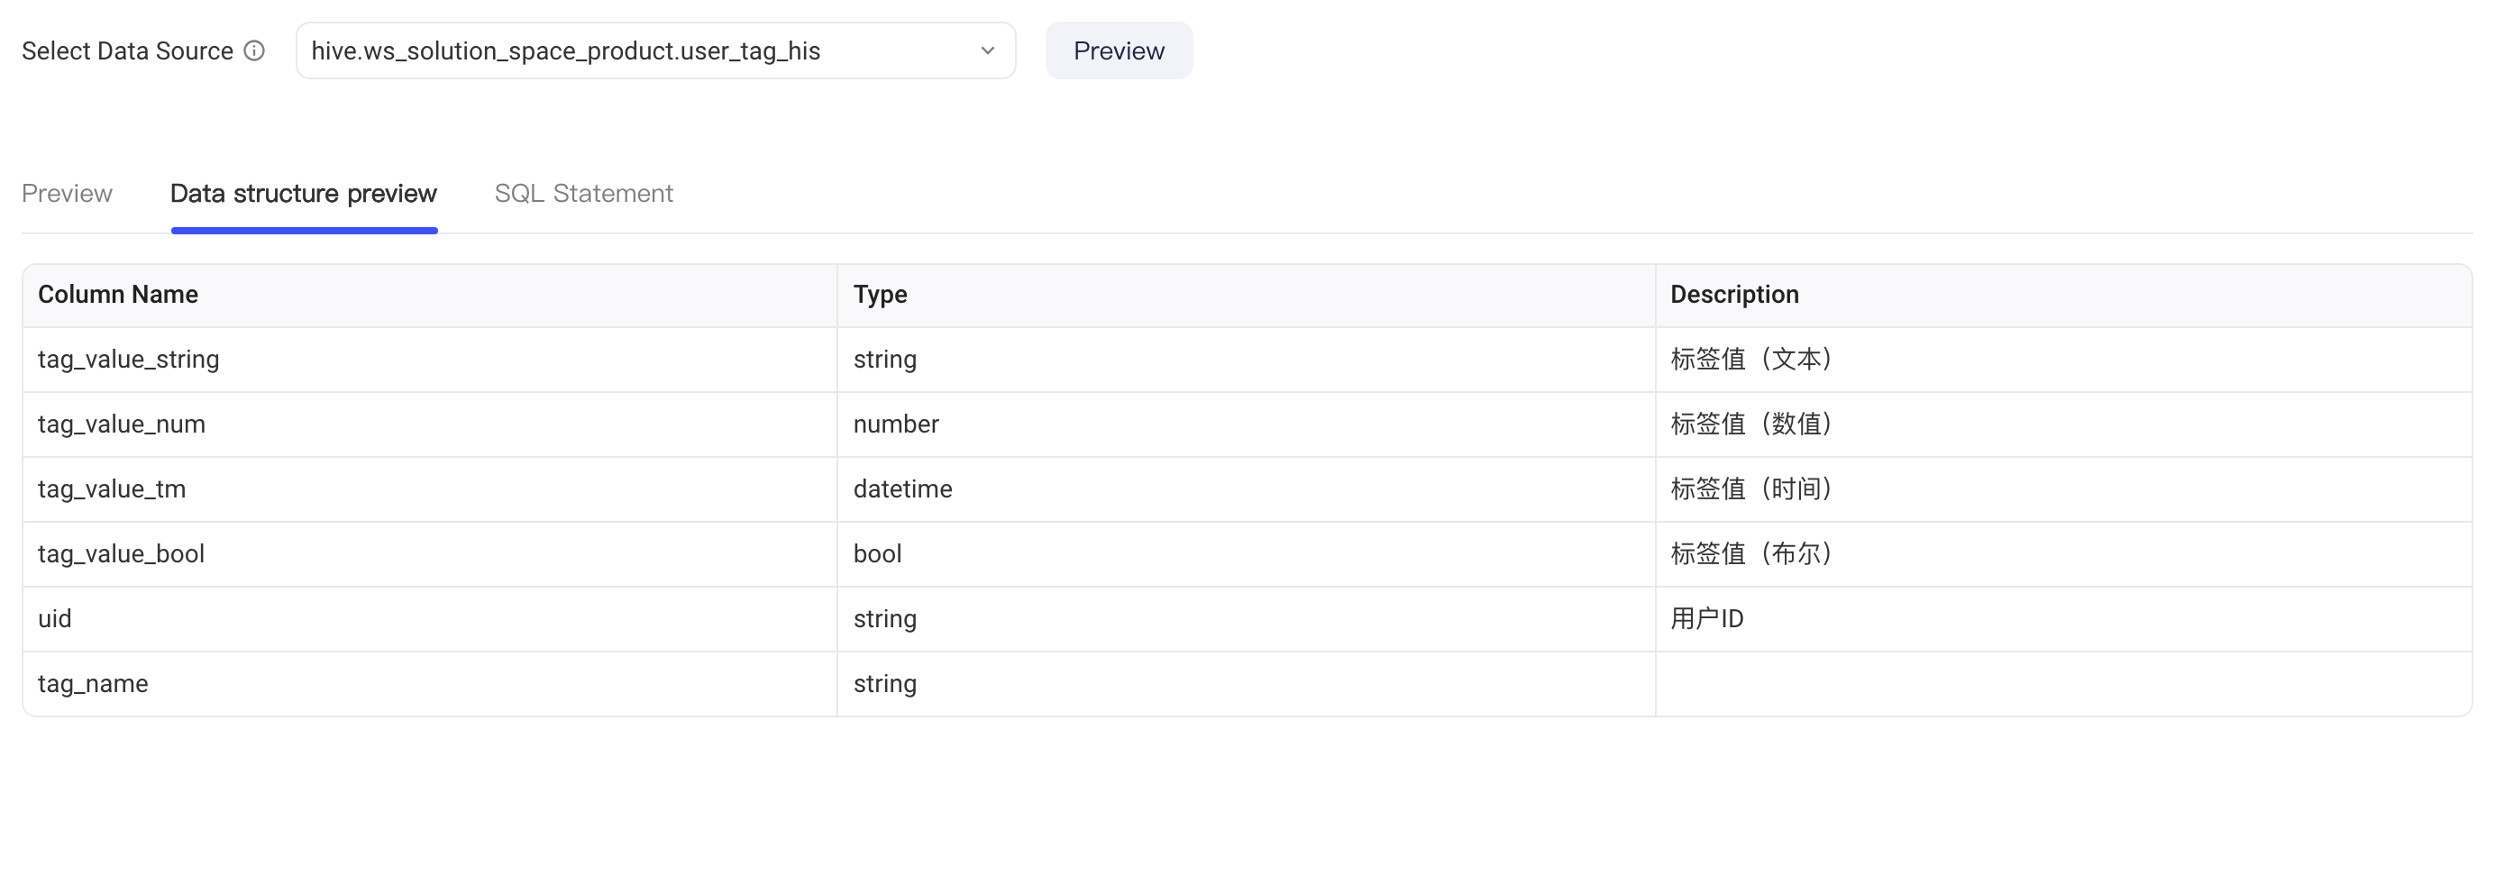Open the SQL Statement tab
This screenshot has height=894, width=2495.
[x=584, y=194]
